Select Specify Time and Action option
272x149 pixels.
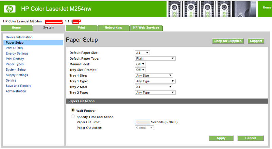click(73, 116)
